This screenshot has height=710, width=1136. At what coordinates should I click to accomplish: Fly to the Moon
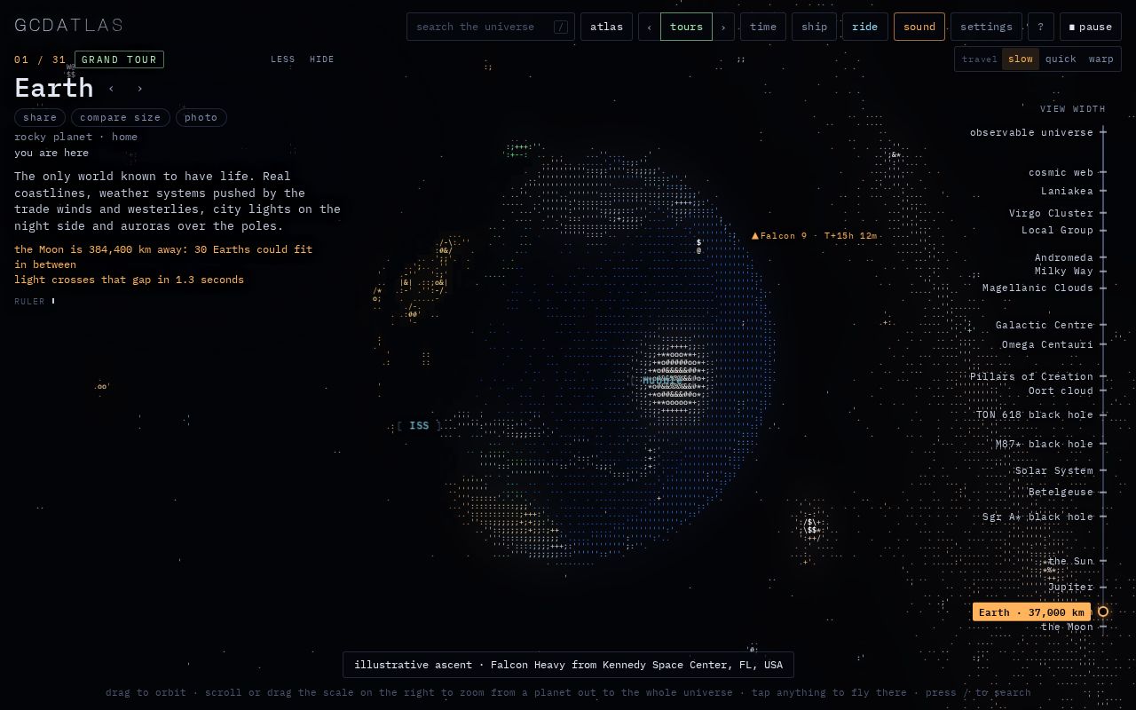click(1067, 627)
